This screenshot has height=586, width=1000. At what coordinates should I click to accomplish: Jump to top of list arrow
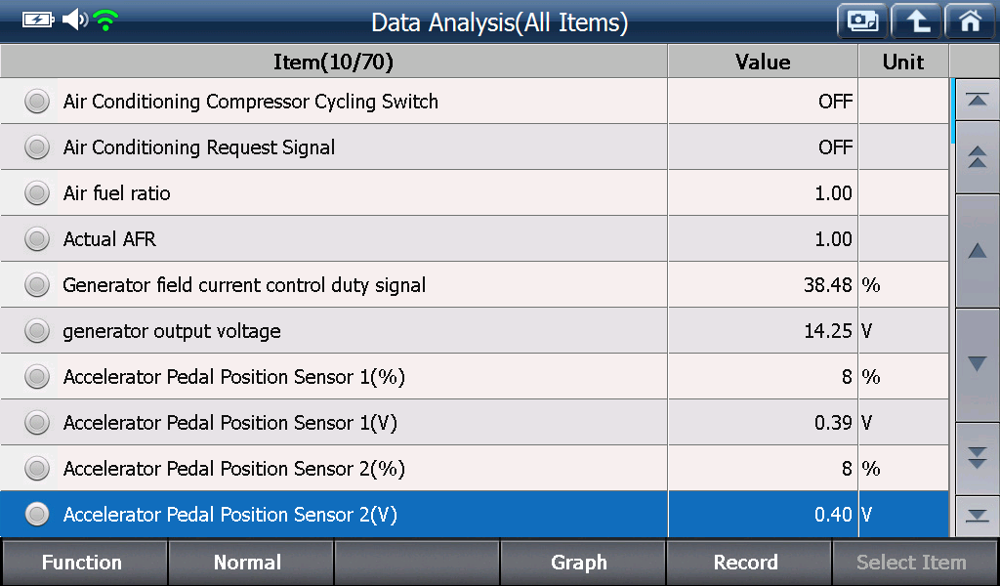click(x=977, y=100)
